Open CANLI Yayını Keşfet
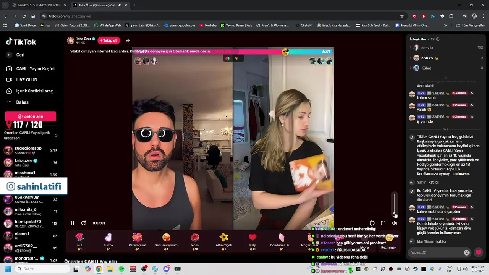The image size is (489, 275). 31,68
